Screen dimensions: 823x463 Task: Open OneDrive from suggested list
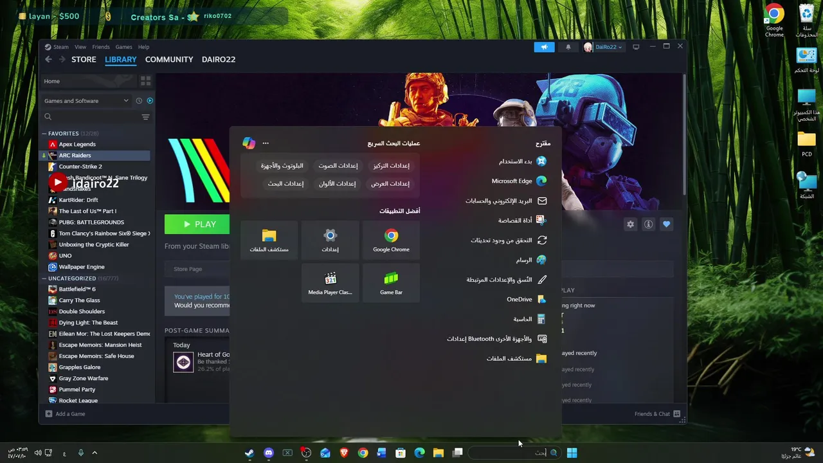(x=526, y=299)
